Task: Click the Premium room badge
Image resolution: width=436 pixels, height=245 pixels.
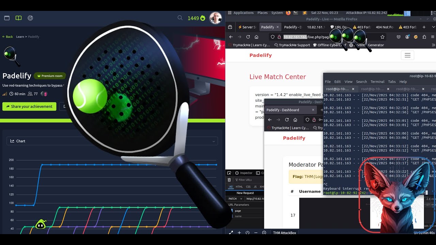Action: tap(50, 76)
